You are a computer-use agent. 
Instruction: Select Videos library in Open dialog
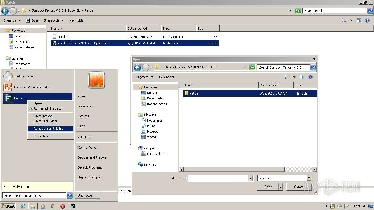(x=151, y=137)
